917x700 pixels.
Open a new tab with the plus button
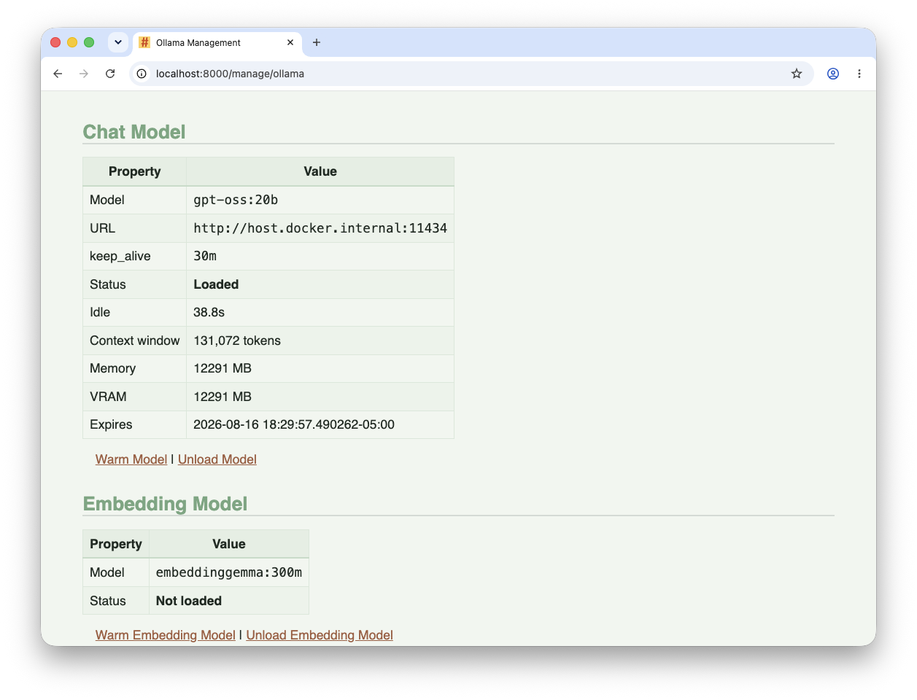point(317,42)
